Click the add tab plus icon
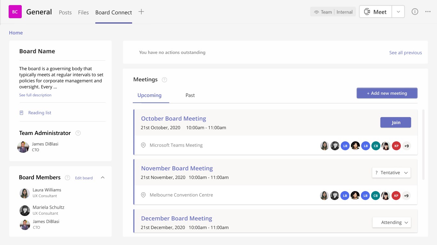437x245 pixels. [141, 12]
